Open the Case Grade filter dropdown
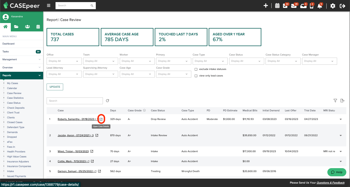This screenshot has height=187, width=350. [174, 74]
